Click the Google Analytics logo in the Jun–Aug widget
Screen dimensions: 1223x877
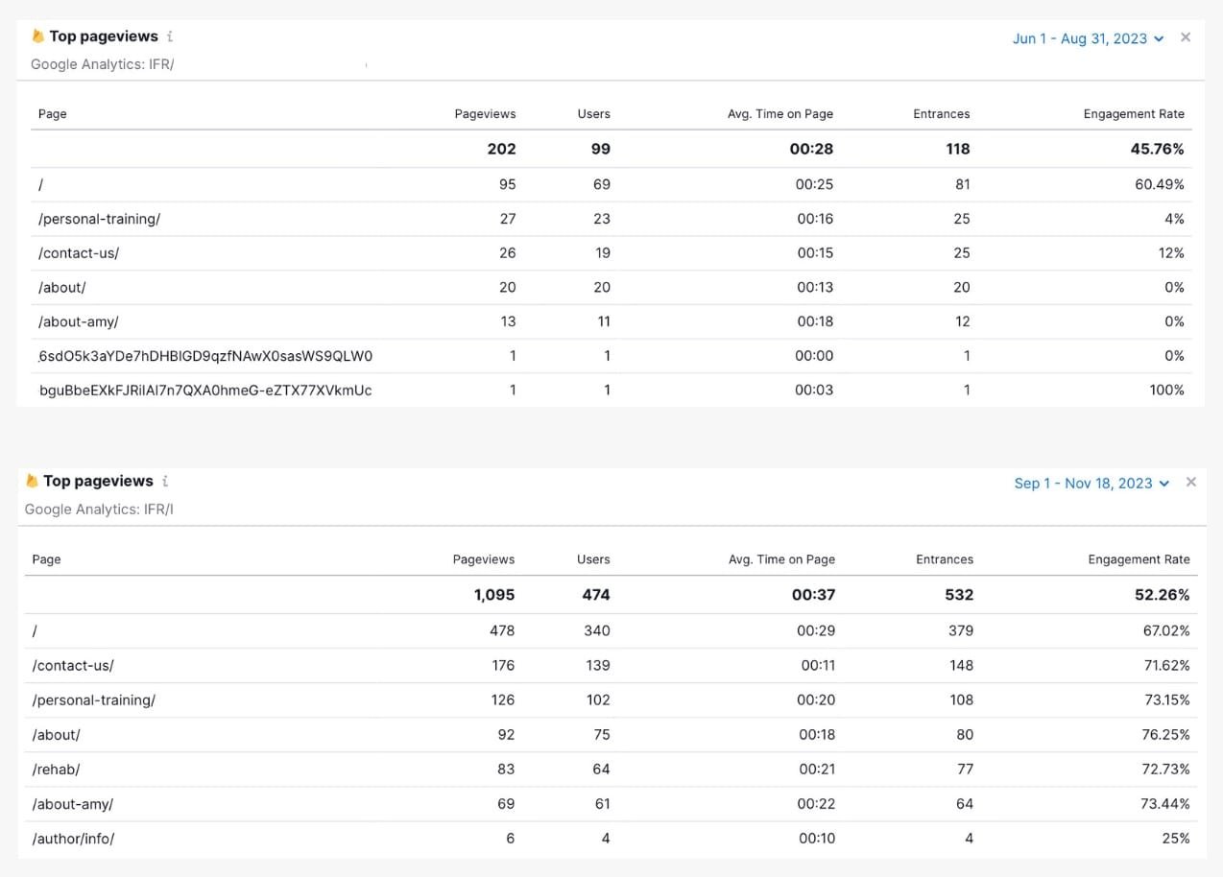tap(37, 36)
